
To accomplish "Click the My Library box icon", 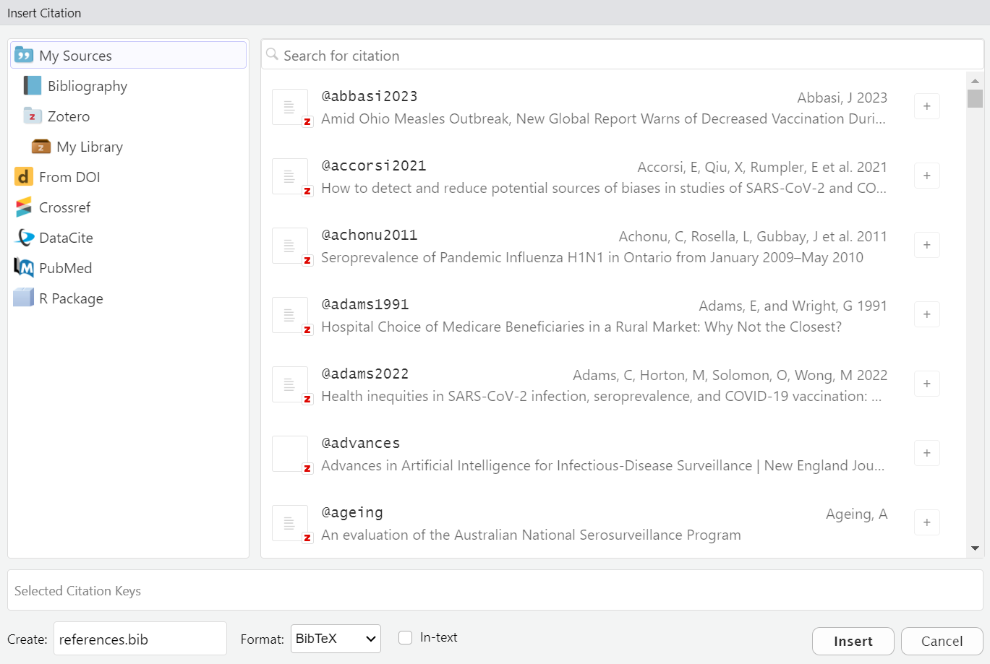I will coord(41,147).
